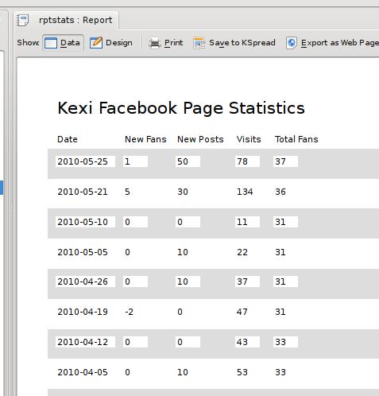The height and width of the screenshot is (396, 379).
Task: Select the 2010-05-25 date field
Action: point(85,161)
